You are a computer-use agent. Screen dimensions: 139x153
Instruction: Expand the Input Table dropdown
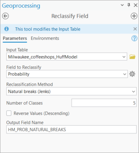(x=124, y=57)
